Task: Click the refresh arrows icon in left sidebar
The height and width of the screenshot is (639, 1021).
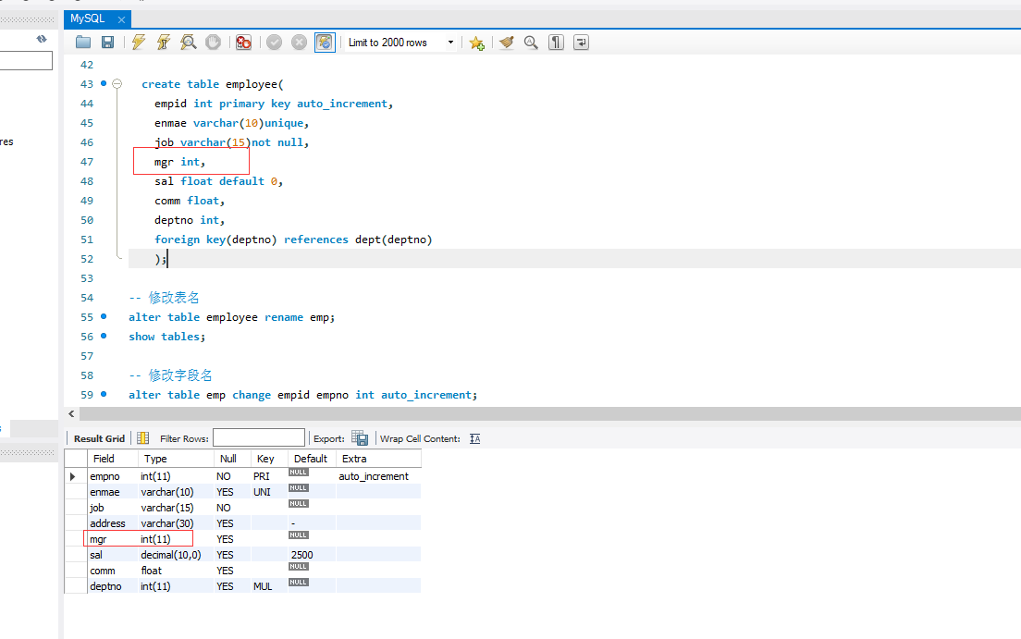Action: [42, 39]
